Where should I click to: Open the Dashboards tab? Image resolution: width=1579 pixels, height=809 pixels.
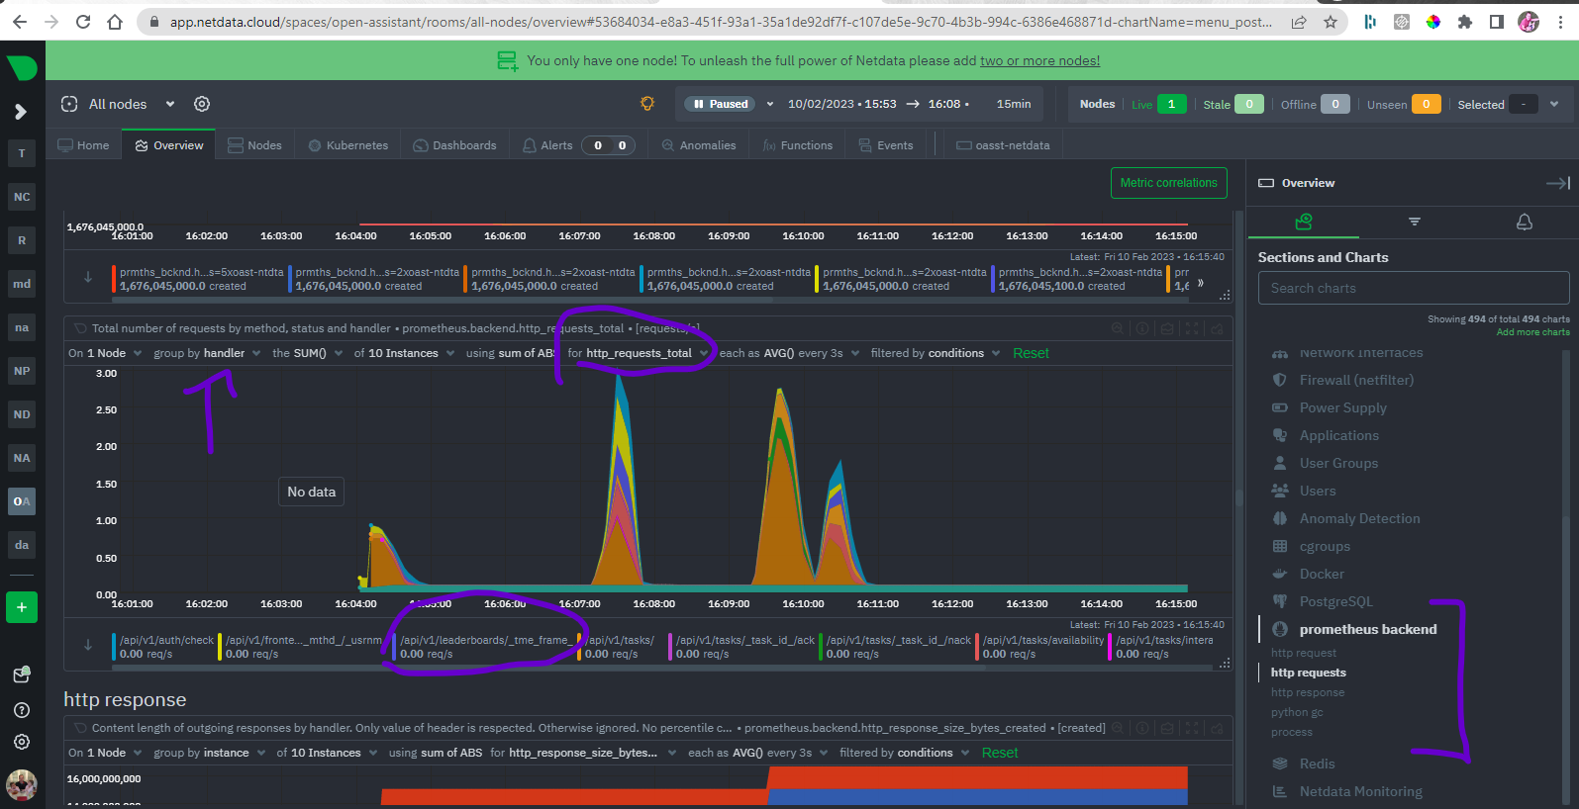pos(454,145)
